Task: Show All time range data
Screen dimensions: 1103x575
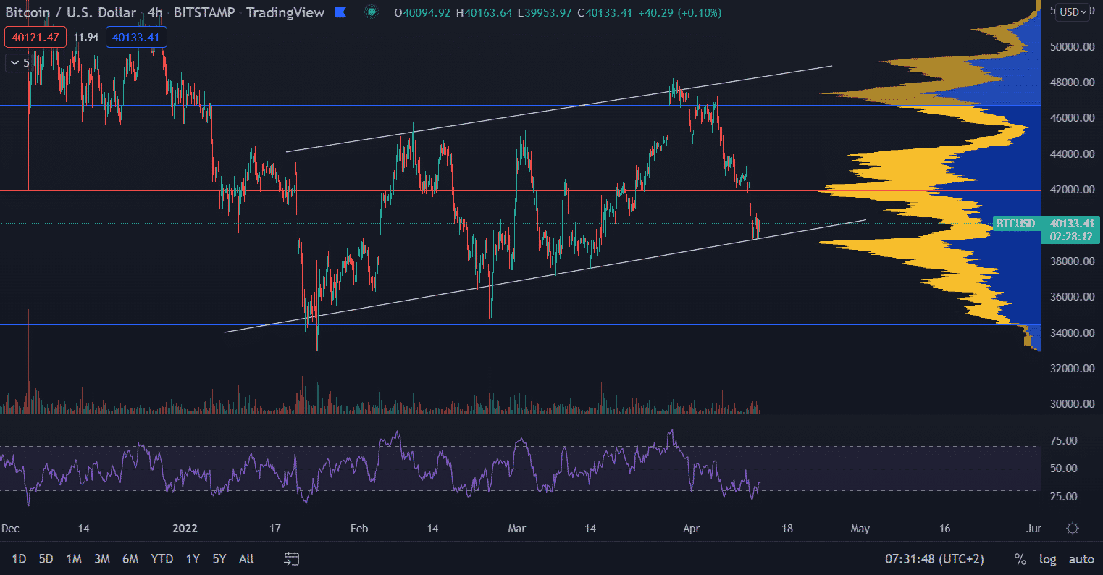Action: (x=246, y=559)
